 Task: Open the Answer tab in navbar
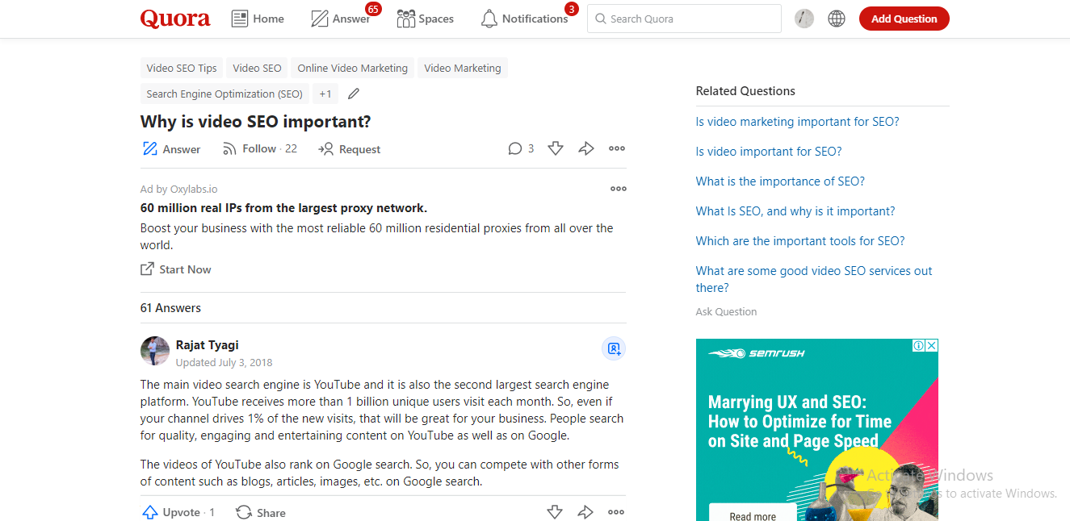(x=341, y=19)
